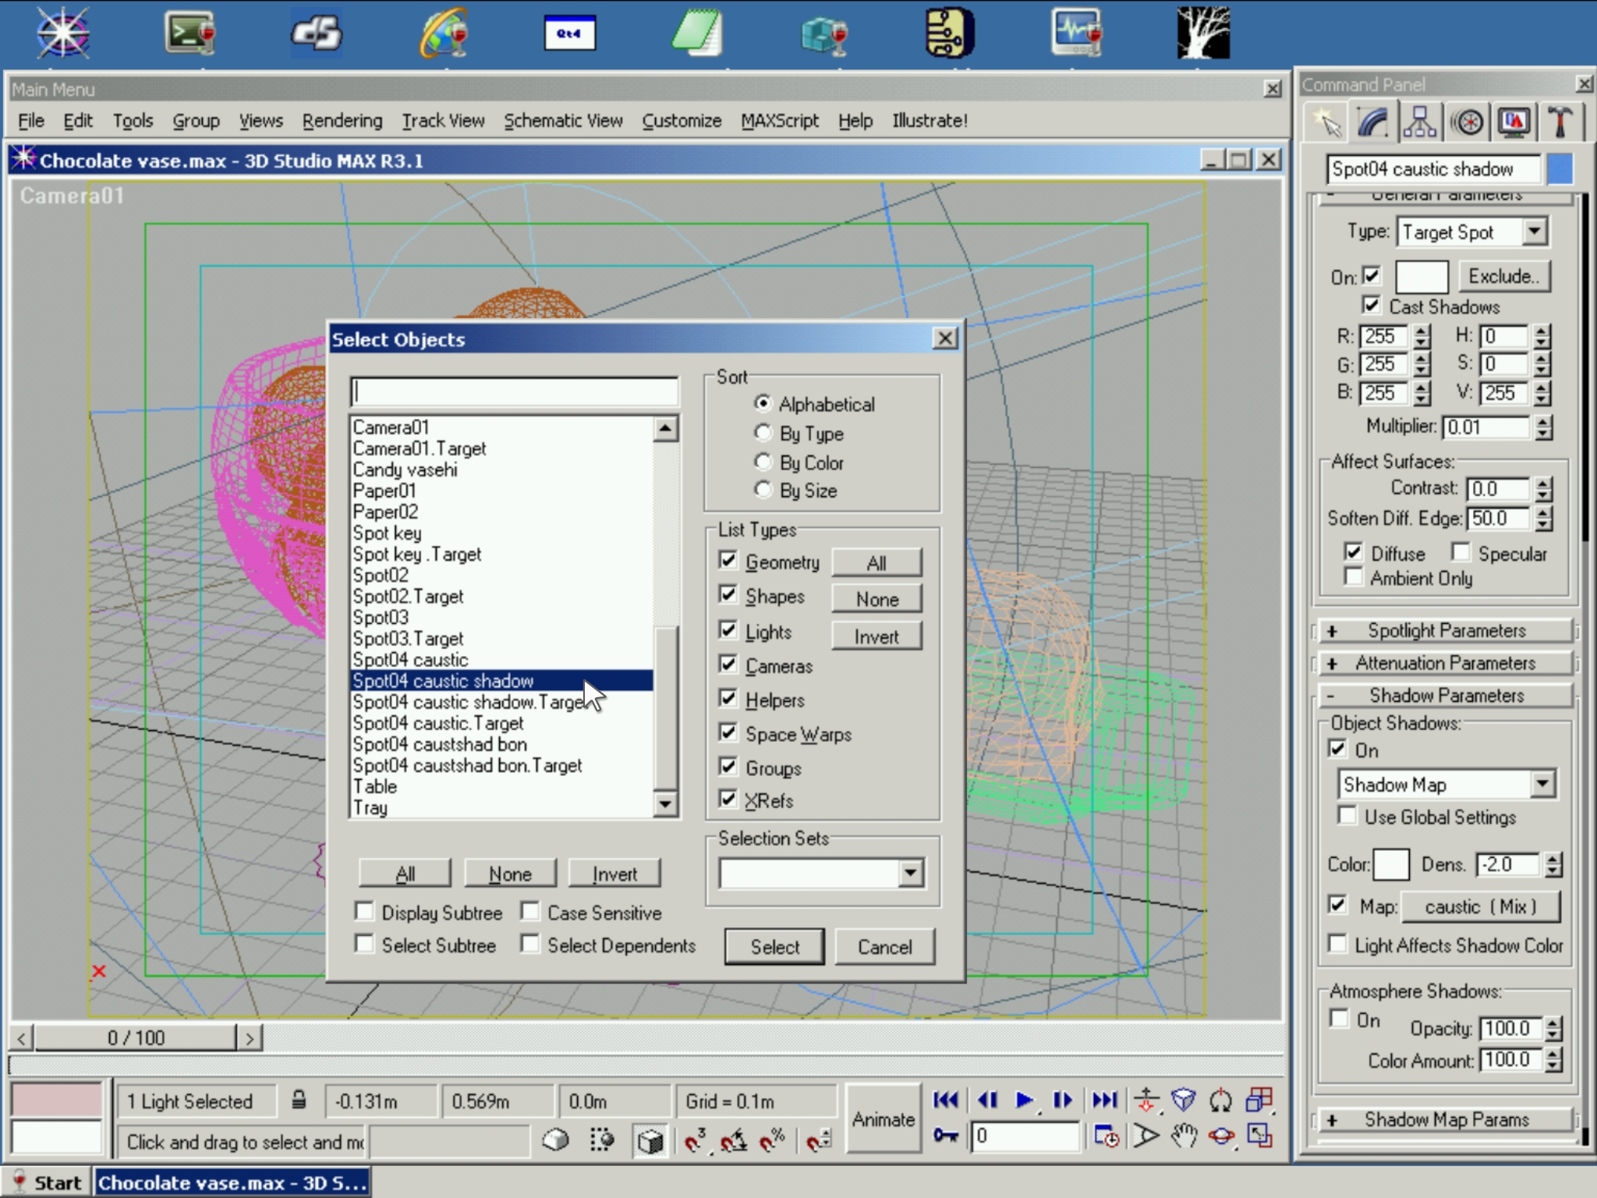
Task: Switch to the Motion panel wheel icon
Action: [1468, 122]
